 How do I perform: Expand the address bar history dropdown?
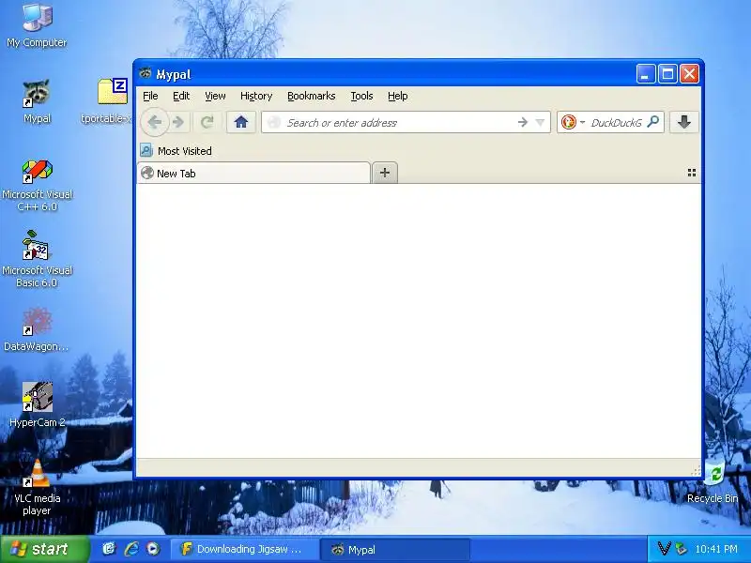tap(541, 123)
